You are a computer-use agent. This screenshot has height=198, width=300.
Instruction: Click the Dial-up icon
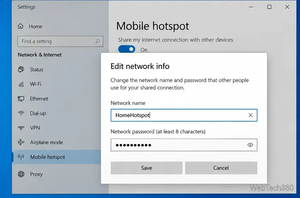[x=21, y=113]
